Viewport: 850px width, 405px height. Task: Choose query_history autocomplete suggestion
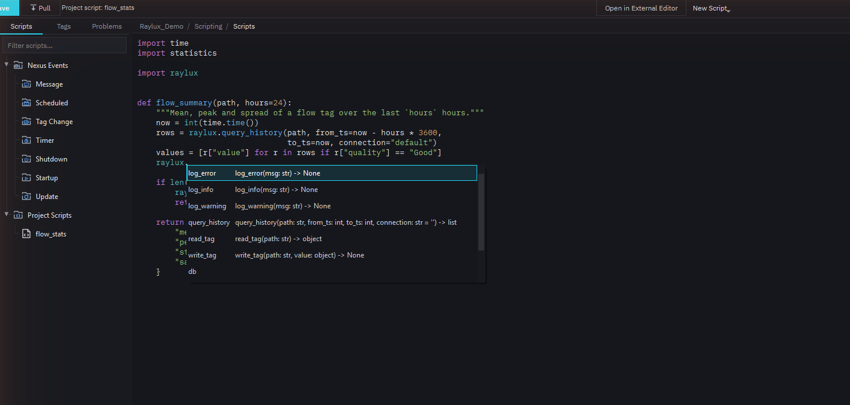pyautogui.click(x=332, y=222)
